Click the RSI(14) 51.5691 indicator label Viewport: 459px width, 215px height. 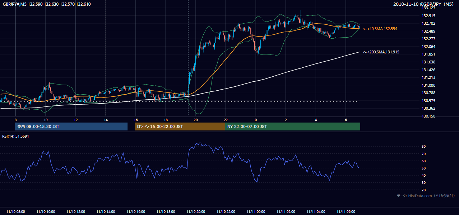pos(16,136)
